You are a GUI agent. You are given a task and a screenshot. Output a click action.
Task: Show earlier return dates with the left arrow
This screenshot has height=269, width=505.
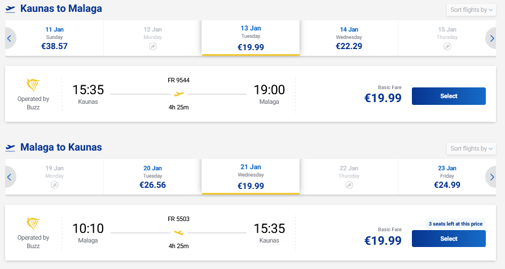pyautogui.click(x=9, y=177)
